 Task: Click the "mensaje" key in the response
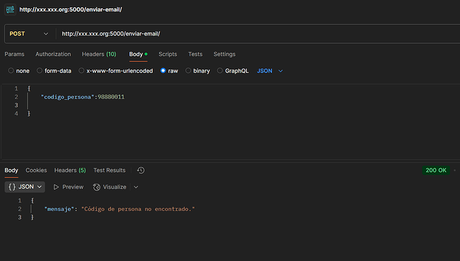[59, 209]
